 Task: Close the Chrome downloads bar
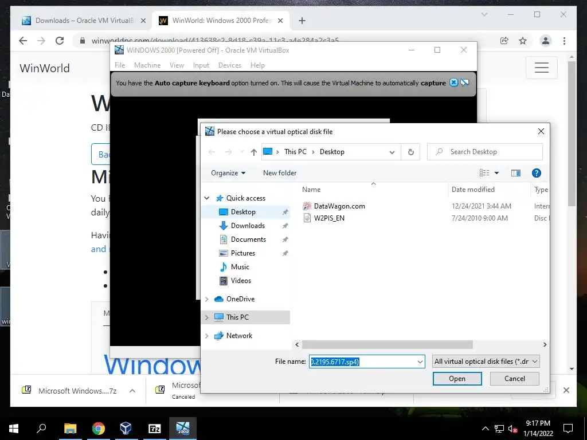tap(566, 390)
